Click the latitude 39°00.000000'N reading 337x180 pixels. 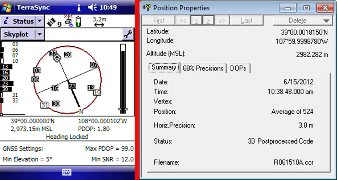point(32,121)
